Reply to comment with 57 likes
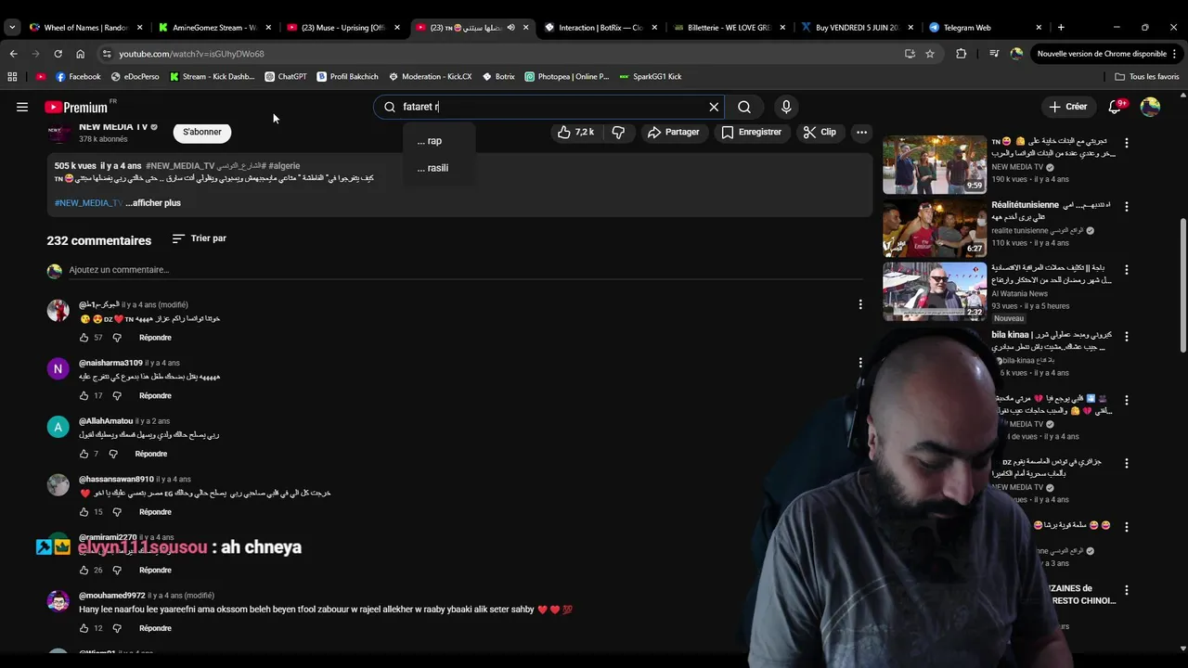 (x=155, y=338)
